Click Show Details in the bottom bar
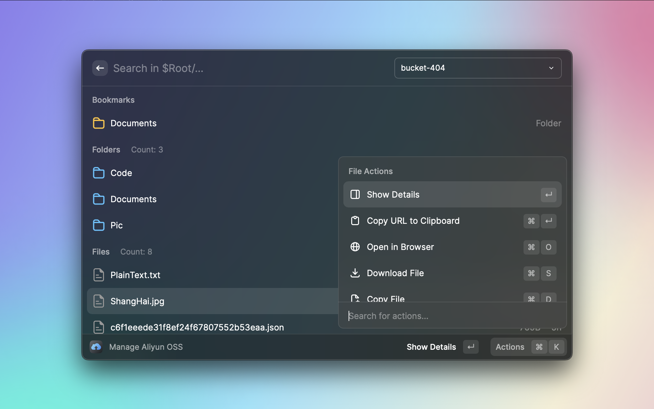 pos(431,347)
